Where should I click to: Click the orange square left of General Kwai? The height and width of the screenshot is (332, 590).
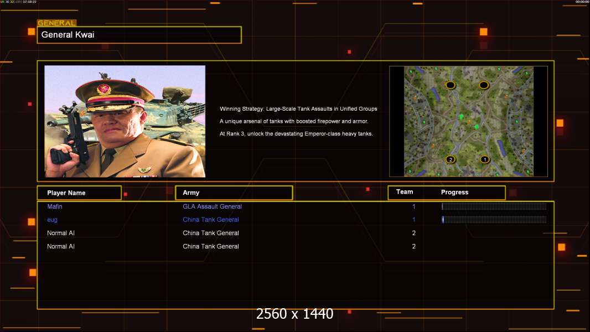coord(32,32)
